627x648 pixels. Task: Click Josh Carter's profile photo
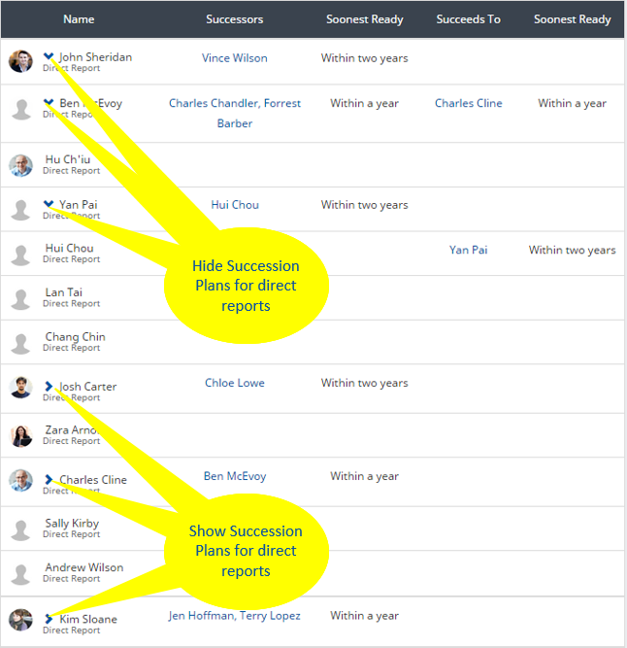tap(20, 388)
